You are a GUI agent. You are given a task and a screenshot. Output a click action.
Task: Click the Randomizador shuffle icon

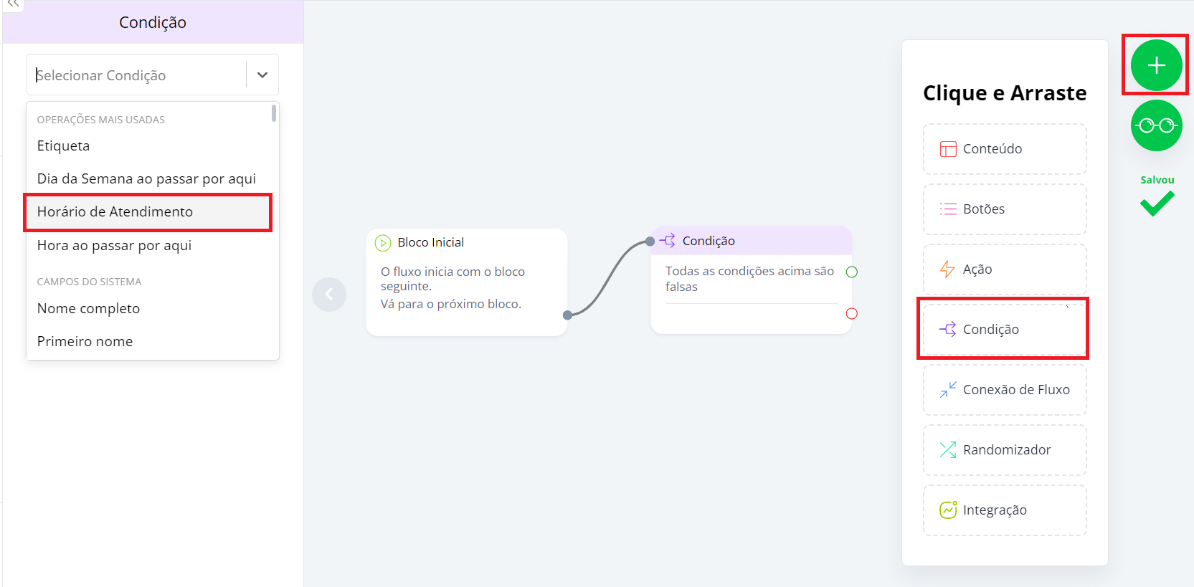(948, 450)
